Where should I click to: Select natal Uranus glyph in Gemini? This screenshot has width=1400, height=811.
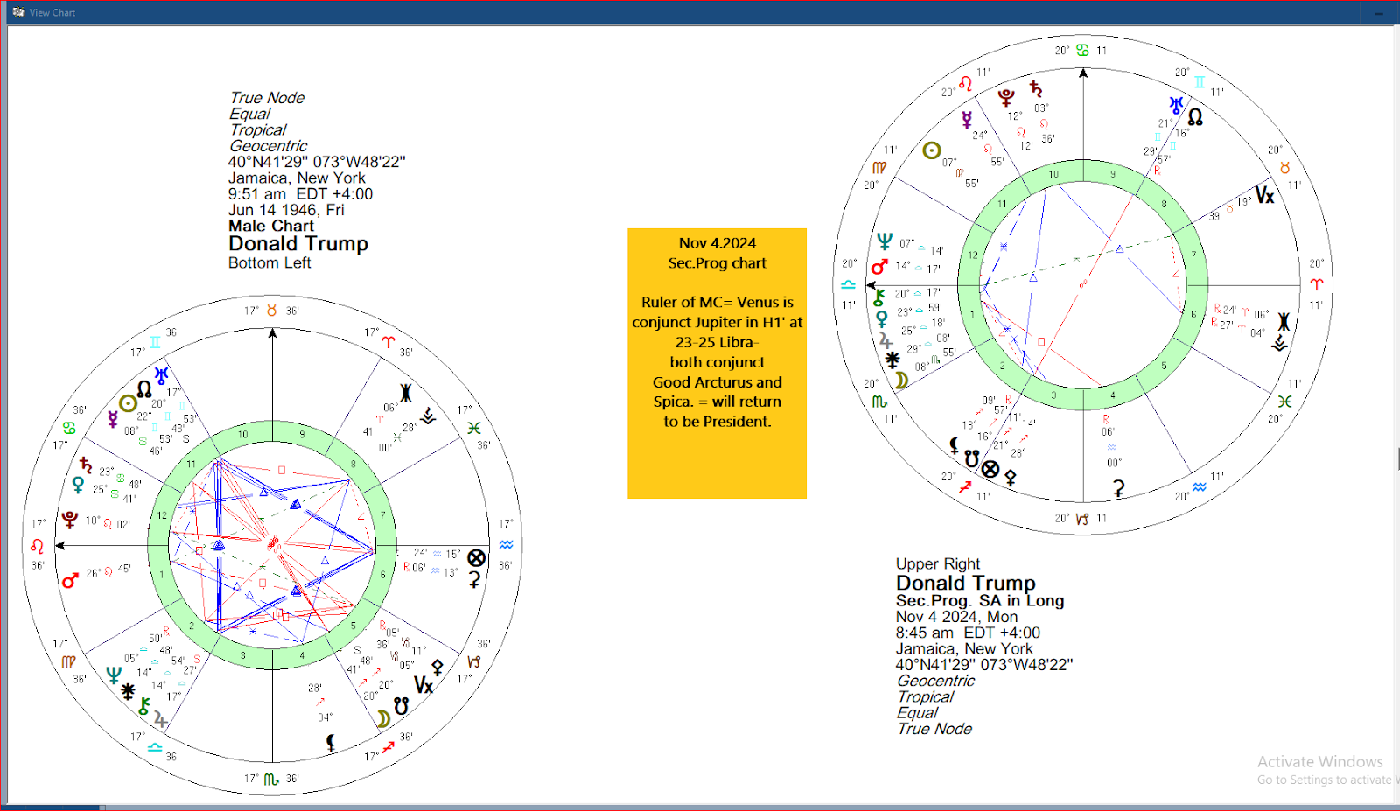point(162,376)
